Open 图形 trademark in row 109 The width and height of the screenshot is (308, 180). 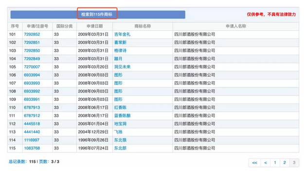click(x=118, y=99)
